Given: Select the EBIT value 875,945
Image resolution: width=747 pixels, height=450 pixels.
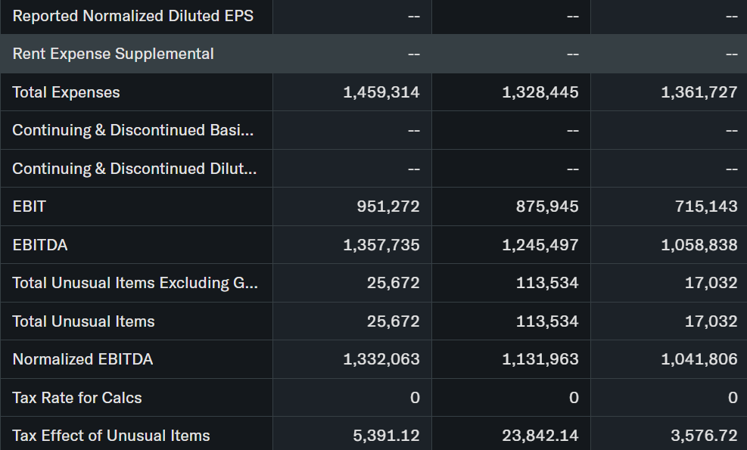Looking at the screenshot, I should point(547,206).
